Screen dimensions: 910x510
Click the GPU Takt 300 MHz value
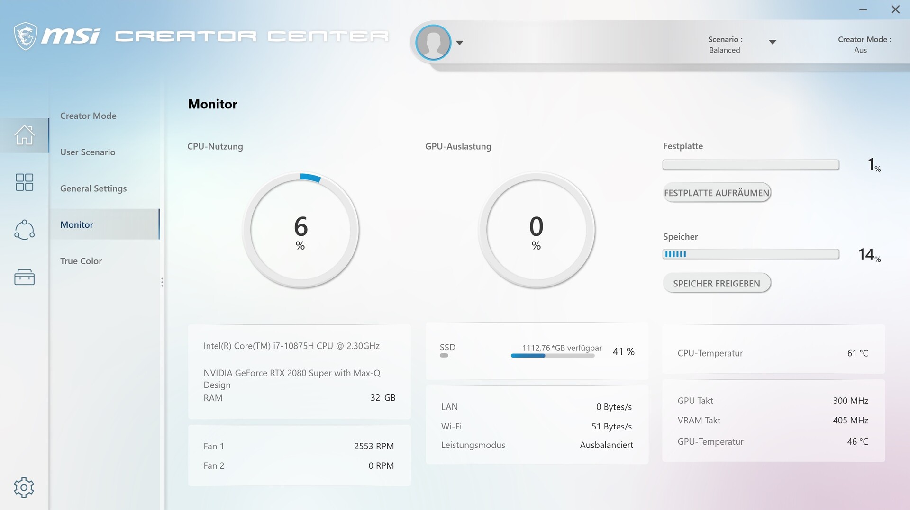pos(851,401)
